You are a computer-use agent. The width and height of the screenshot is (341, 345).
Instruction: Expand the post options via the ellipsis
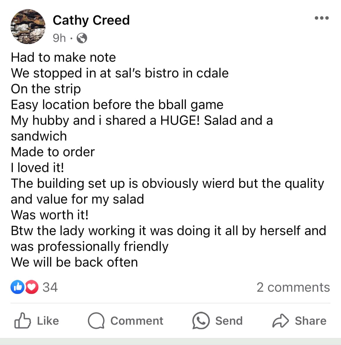[x=321, y=18]
